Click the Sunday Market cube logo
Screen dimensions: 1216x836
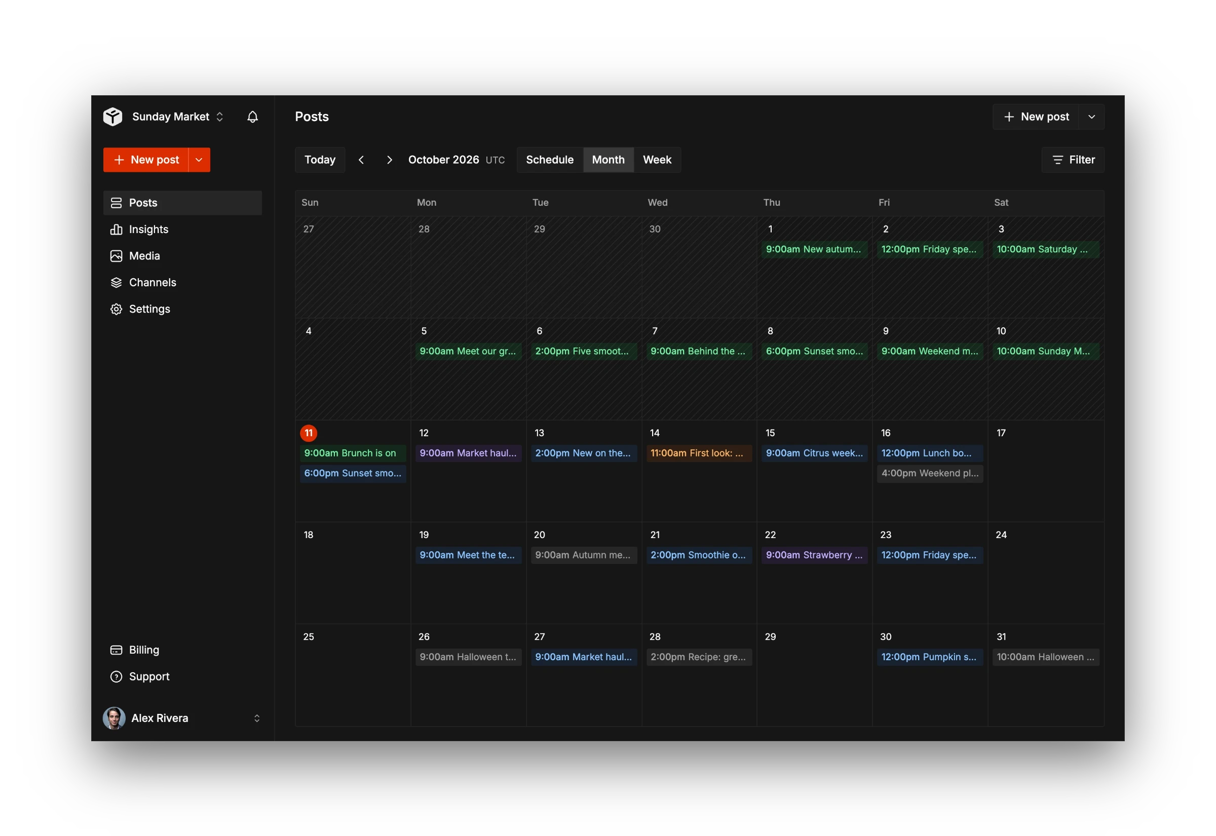112,117
